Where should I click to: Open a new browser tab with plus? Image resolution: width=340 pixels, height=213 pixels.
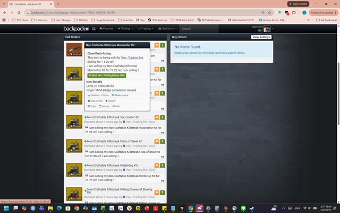click(x=58, y=4)
